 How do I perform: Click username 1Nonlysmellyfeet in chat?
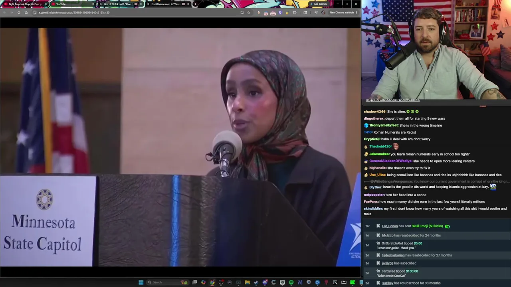(x=384, y=125)
